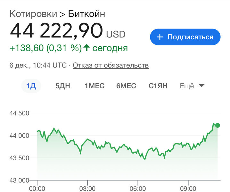This screenshot has height=192, width=230.
Task: Open the Отказ от обязательств link
Action: click(x=111, y=65)
